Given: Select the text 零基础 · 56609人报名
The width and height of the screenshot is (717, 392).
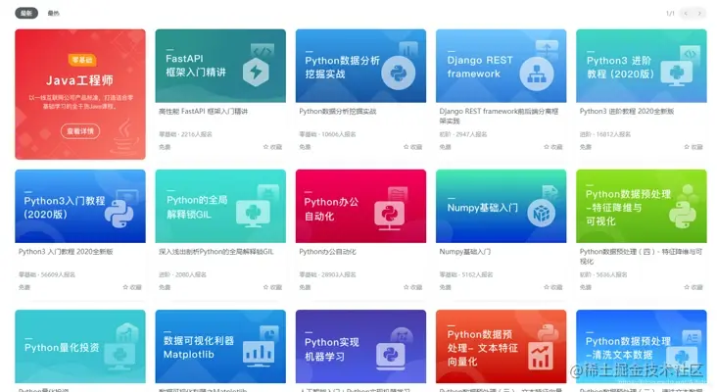Looking at the screenshot, I should (x=47, y=275).
